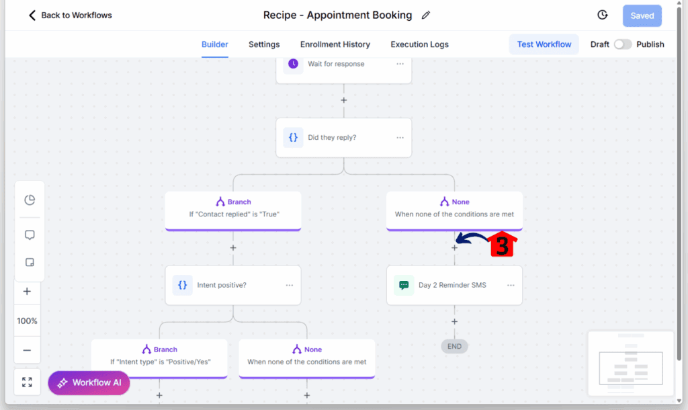The image size is (688, 410).
Task: Click the Test Workflow button
Action: coord(544,44)
